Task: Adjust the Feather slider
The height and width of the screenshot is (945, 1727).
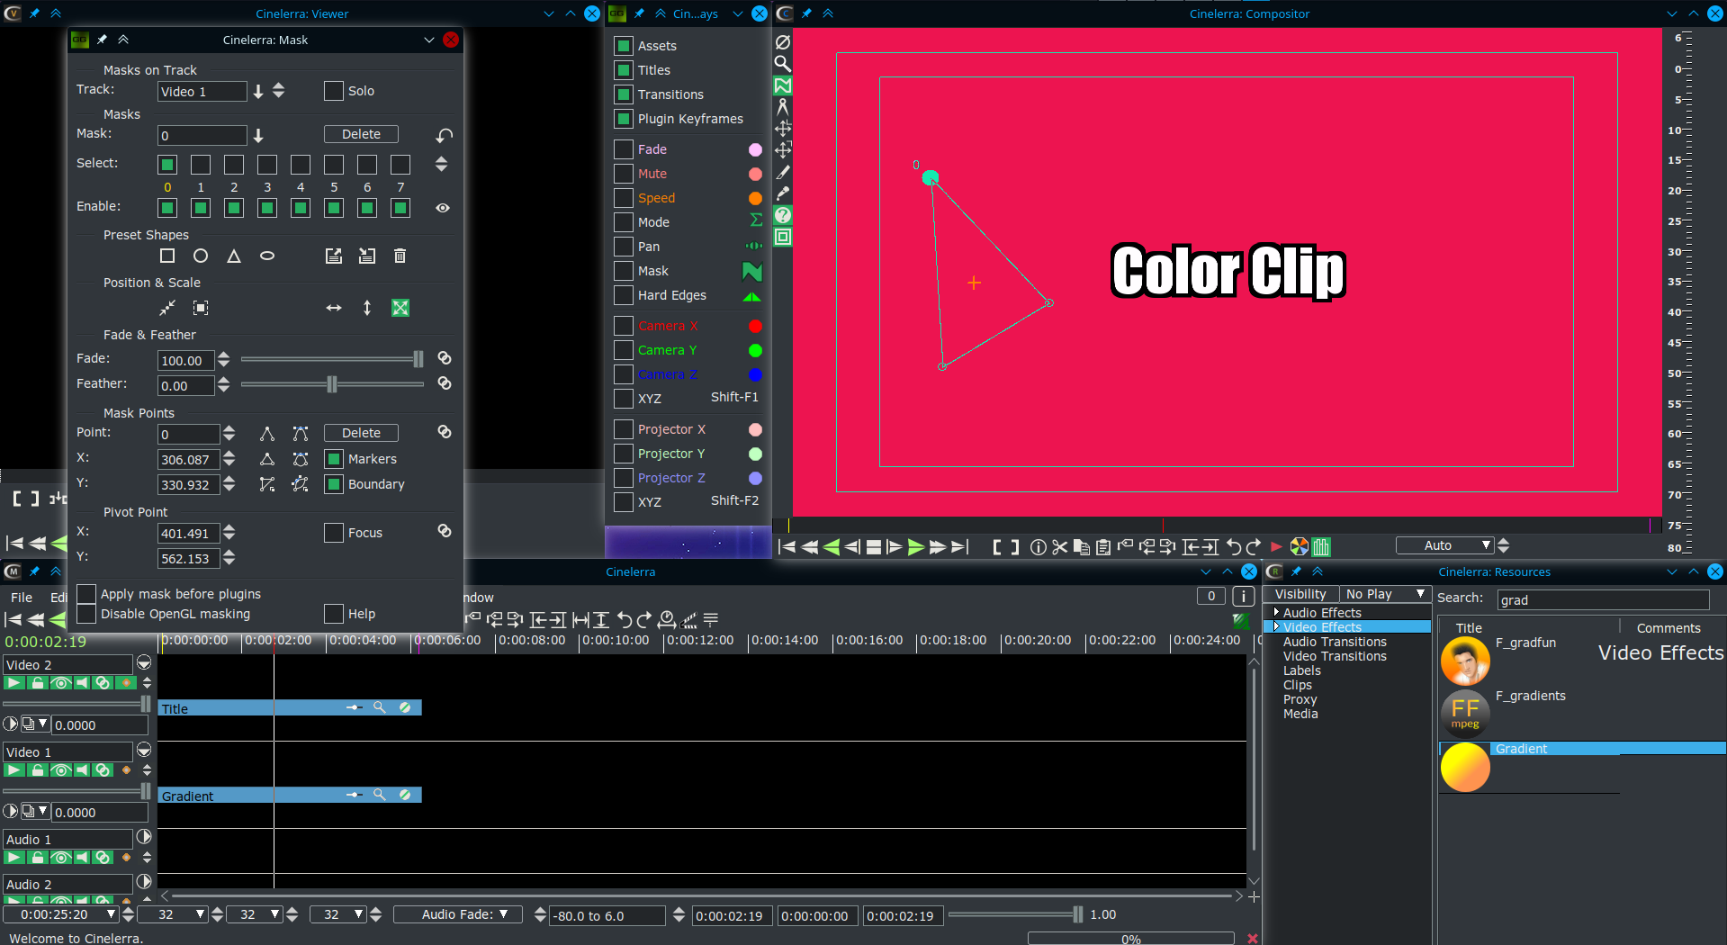Action: tap(332, 384)
